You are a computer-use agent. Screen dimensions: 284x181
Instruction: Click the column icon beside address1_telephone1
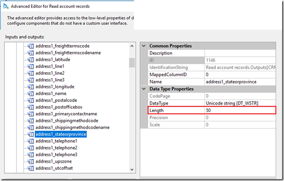point(31,141)
